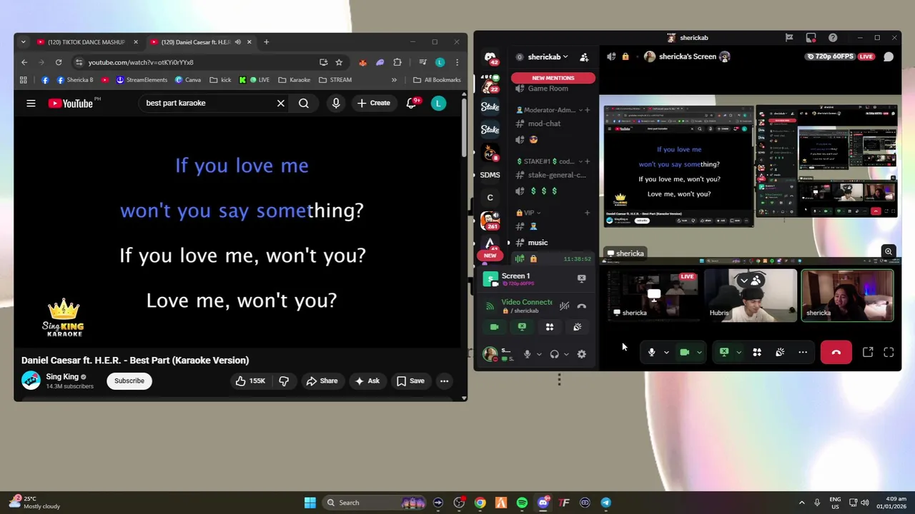Open Chrome media control icon

[x=422, y=62]
